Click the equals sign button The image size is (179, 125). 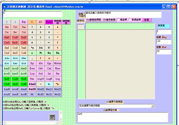(x=41, y=84)
